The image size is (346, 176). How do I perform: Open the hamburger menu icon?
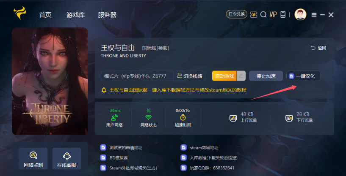(x=314, y=15)
